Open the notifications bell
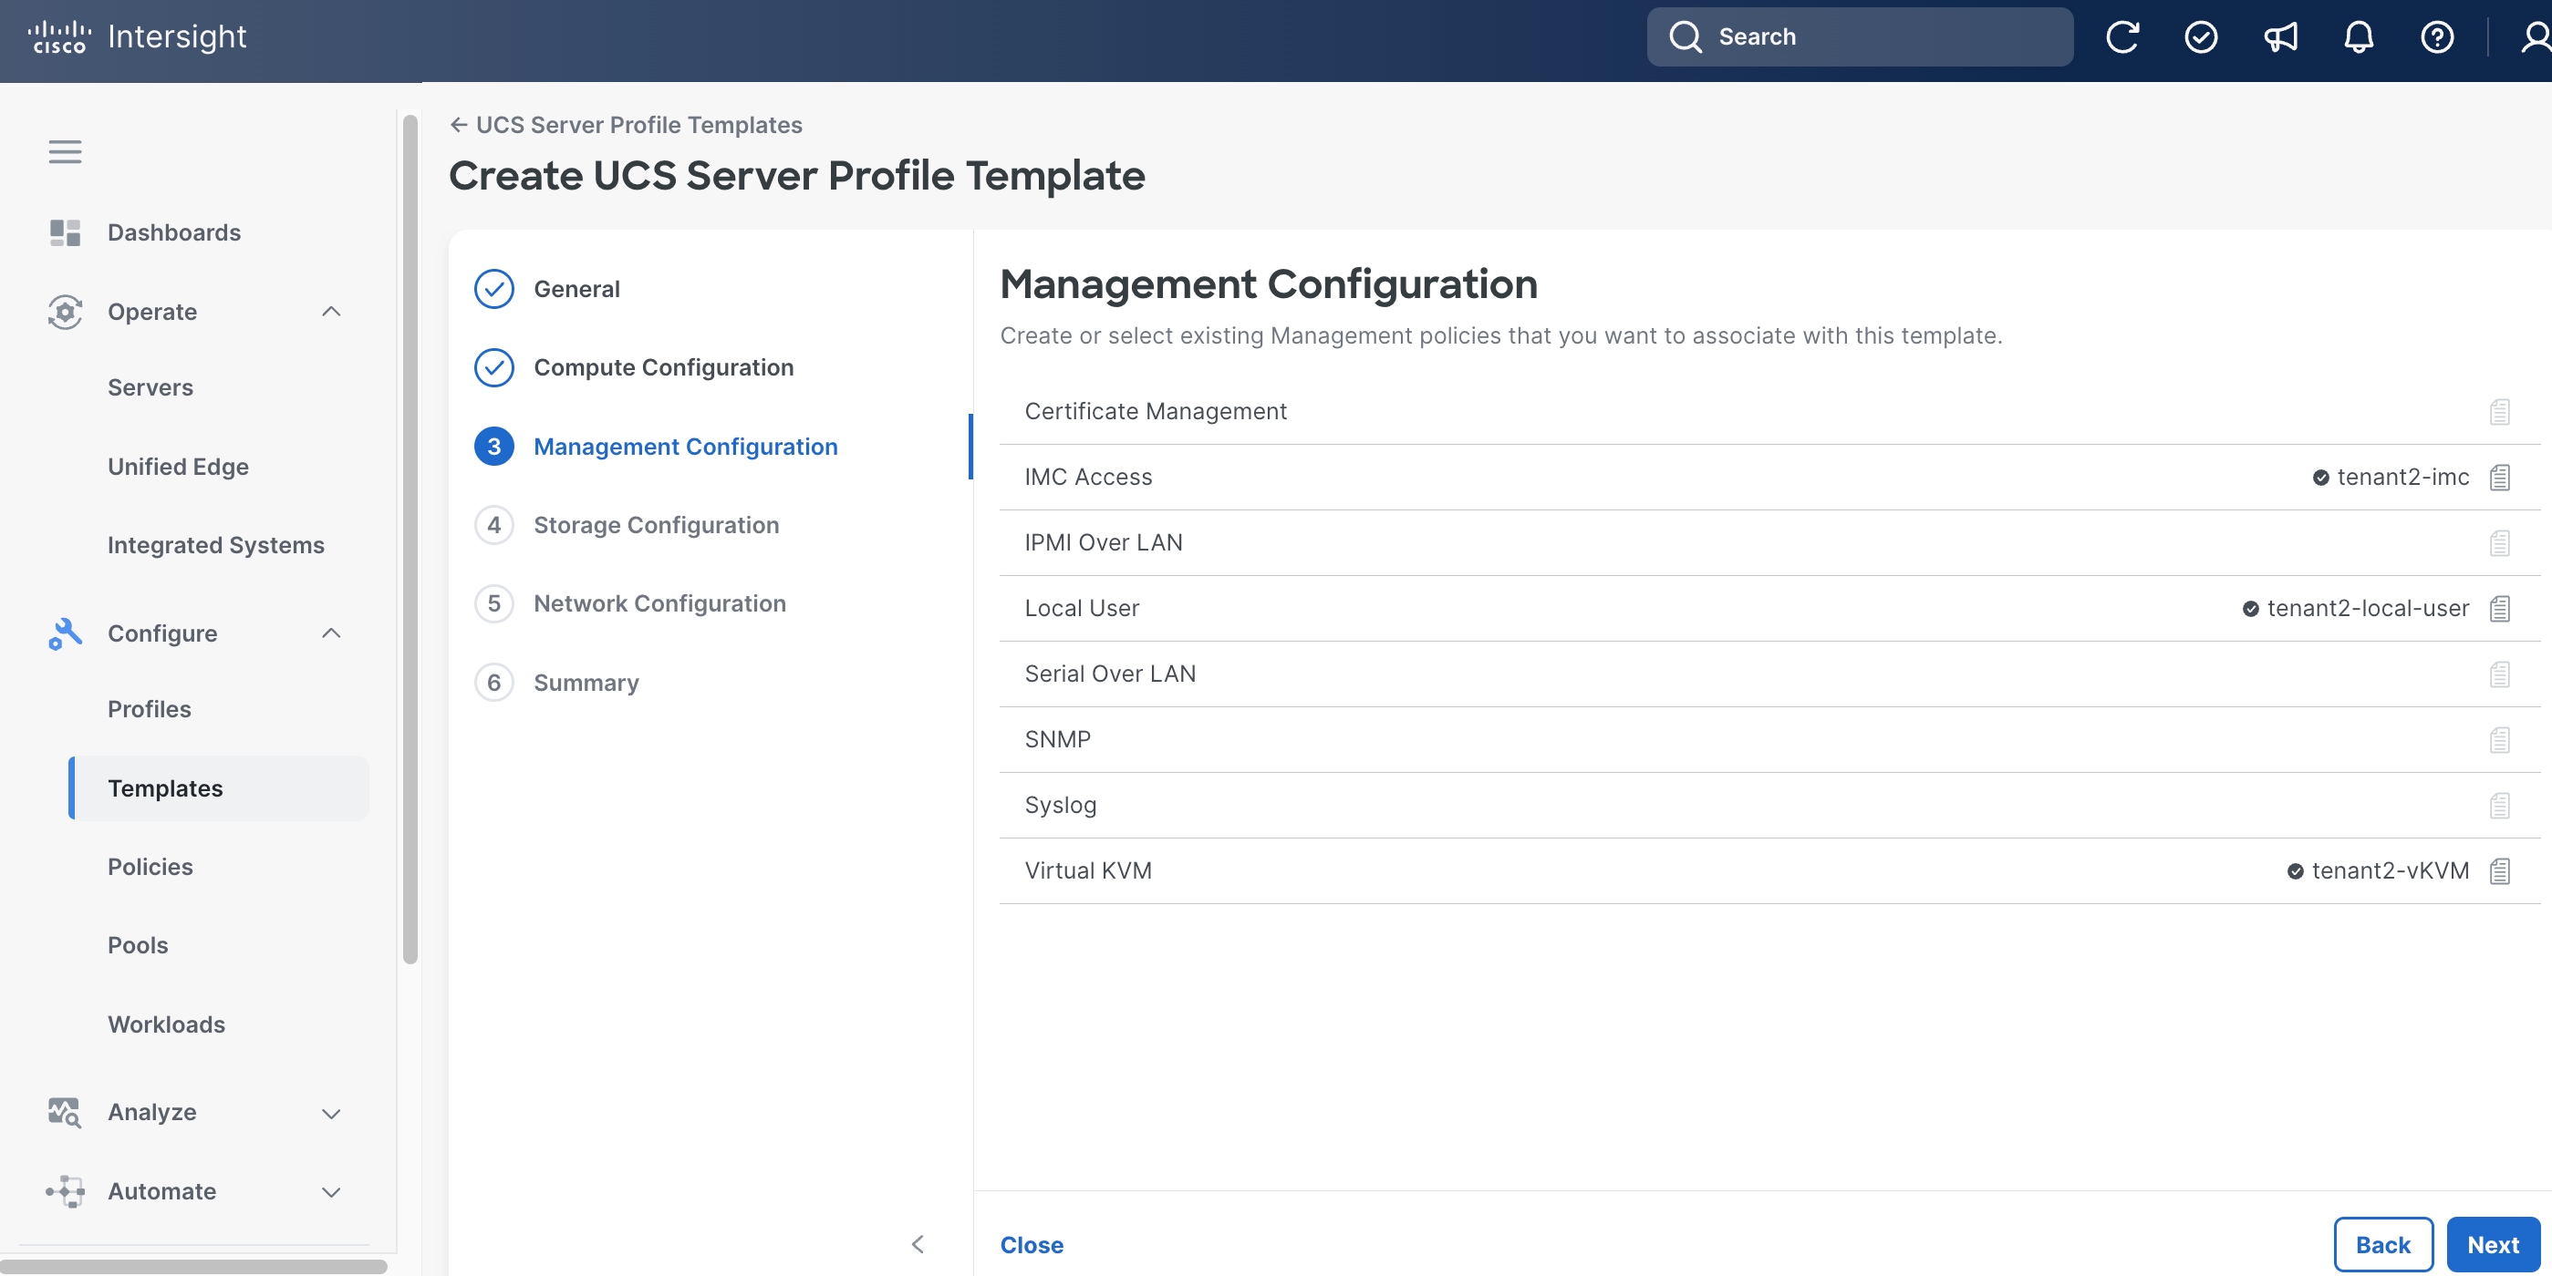Screen dimensions: 2552x1276 click(x=2359, y=36)
